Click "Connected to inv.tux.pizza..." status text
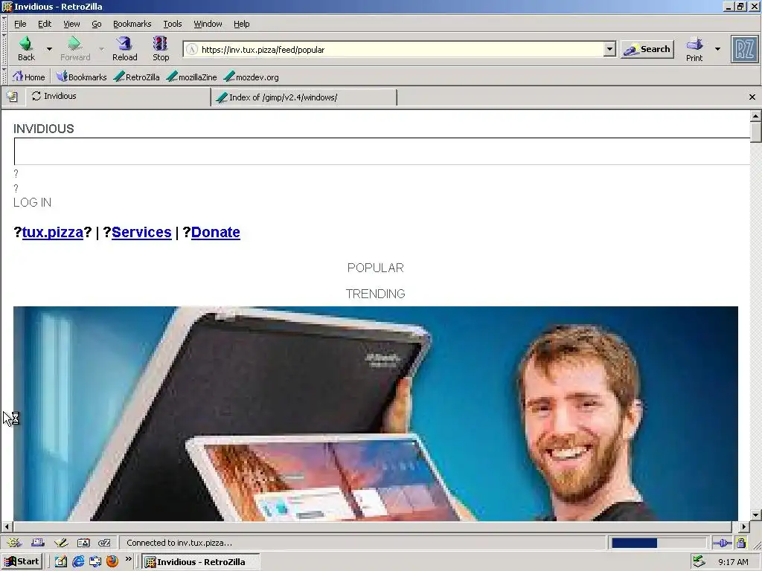 pos(179,543)
